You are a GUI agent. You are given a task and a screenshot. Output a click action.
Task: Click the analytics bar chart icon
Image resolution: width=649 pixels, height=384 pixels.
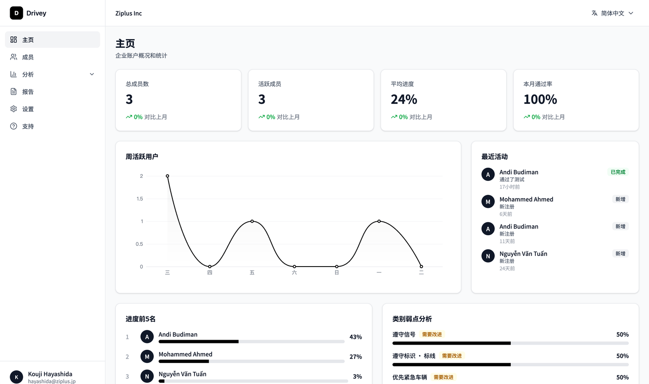[x=14, y=74]
